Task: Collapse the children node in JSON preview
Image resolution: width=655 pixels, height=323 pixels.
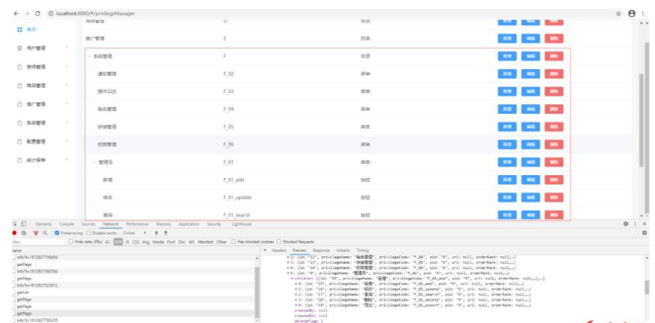Action: click(x=292, y=279)
